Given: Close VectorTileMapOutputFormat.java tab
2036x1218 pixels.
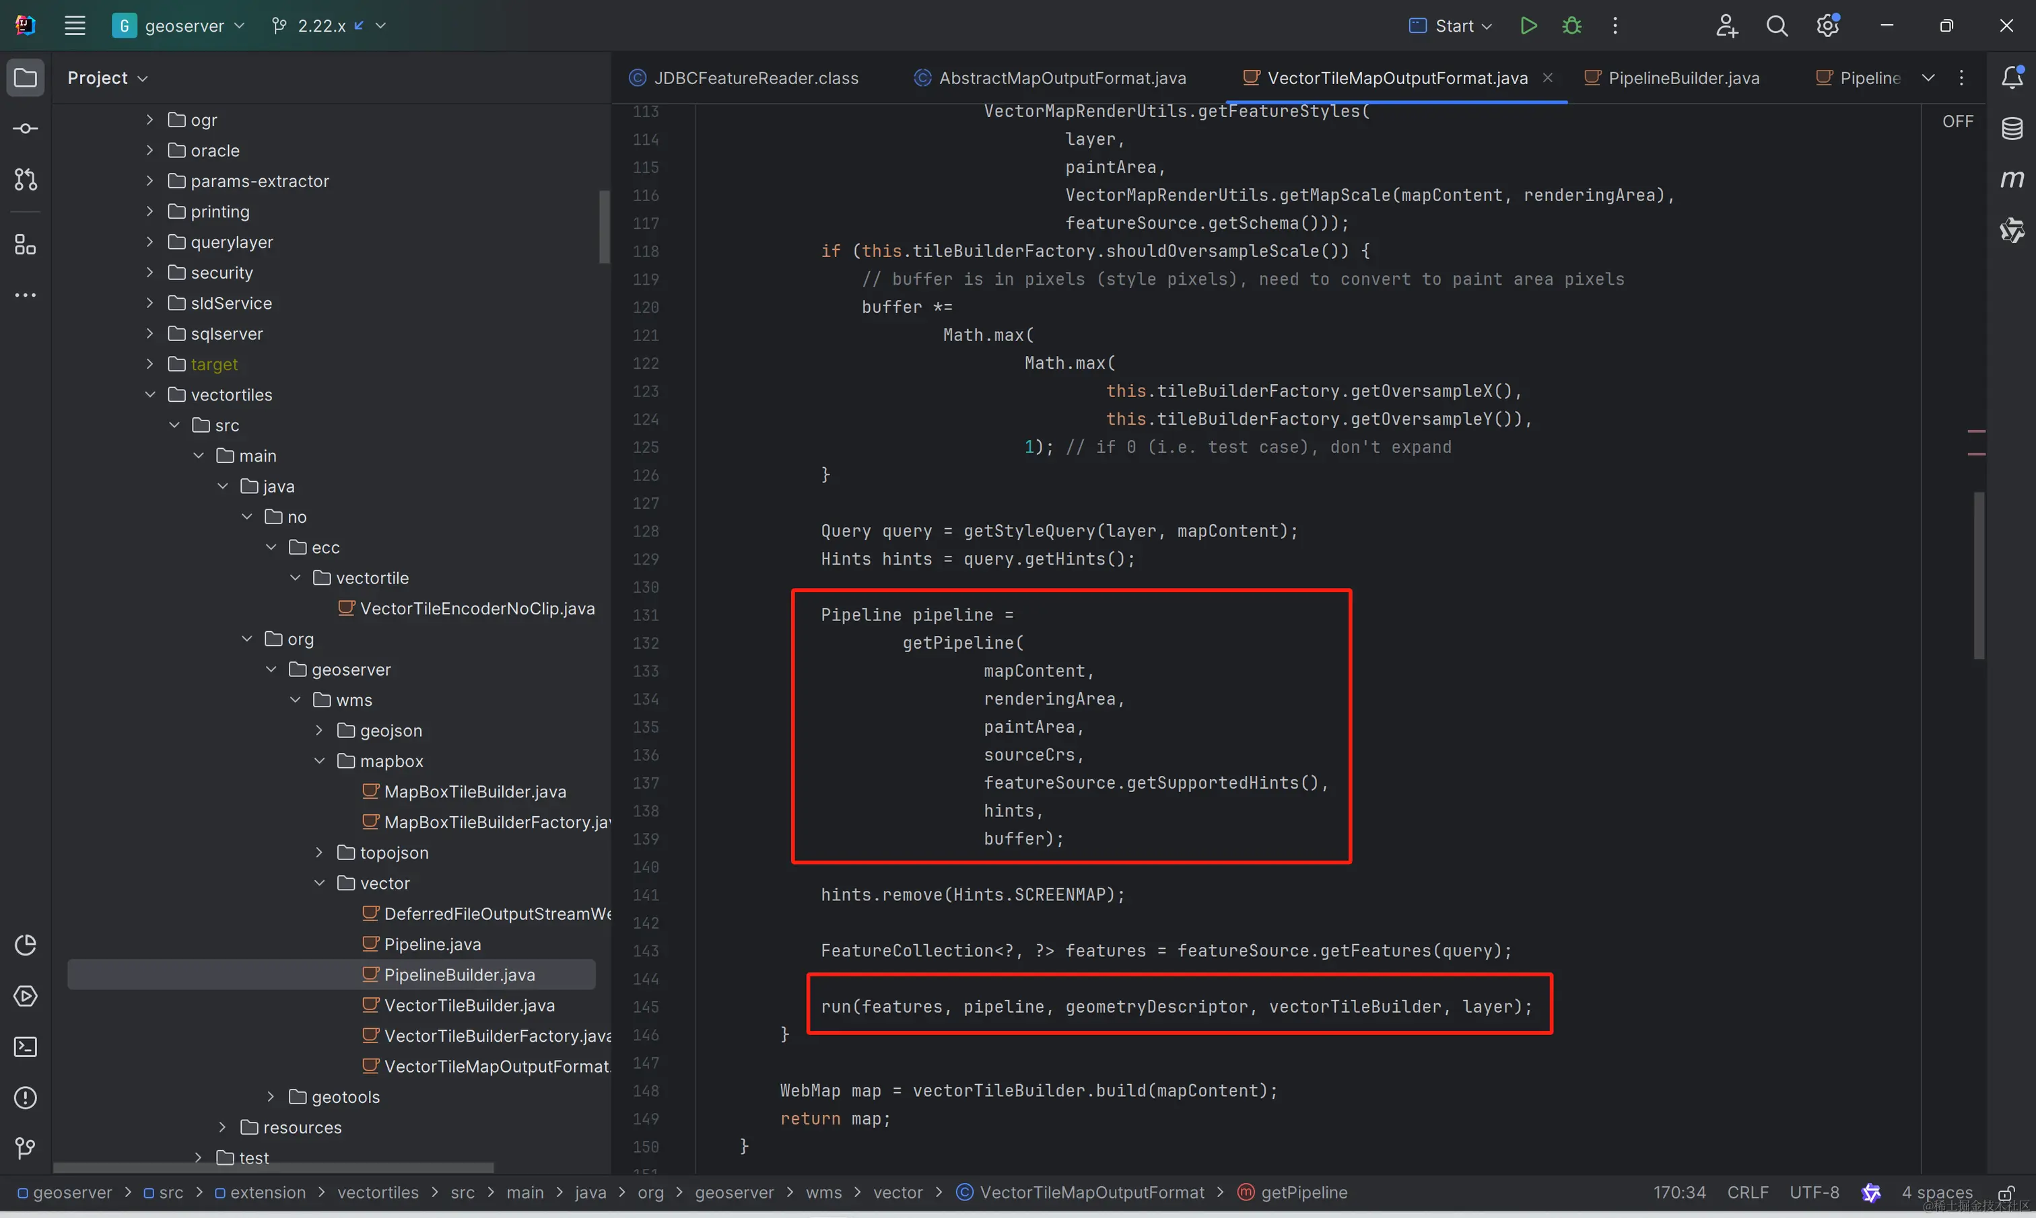Looking at the screenshot, I should pos(1547,78).
